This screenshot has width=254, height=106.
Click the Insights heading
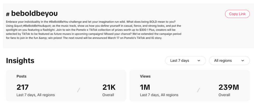point(20,61)
